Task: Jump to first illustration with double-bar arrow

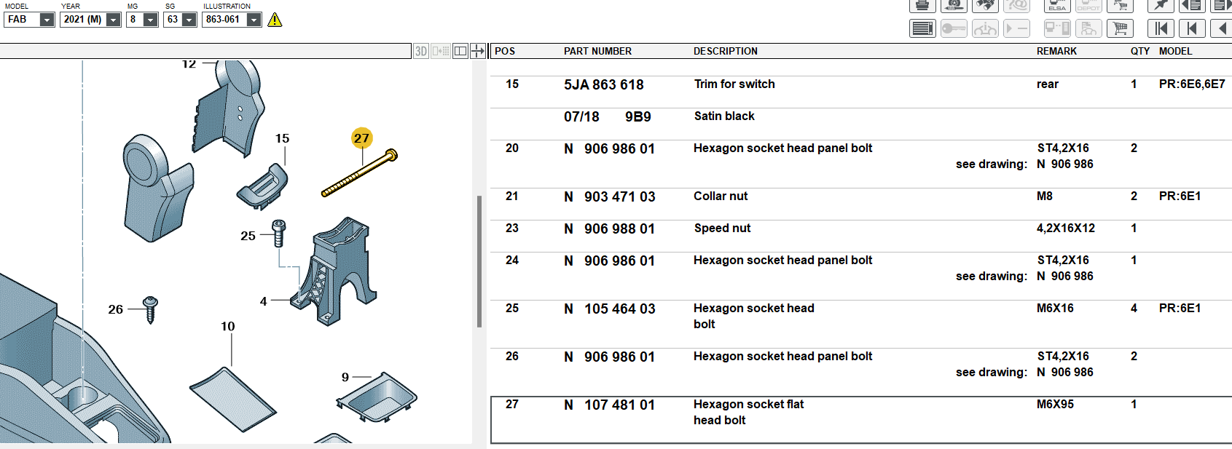Action: [x=1161, y=28]
